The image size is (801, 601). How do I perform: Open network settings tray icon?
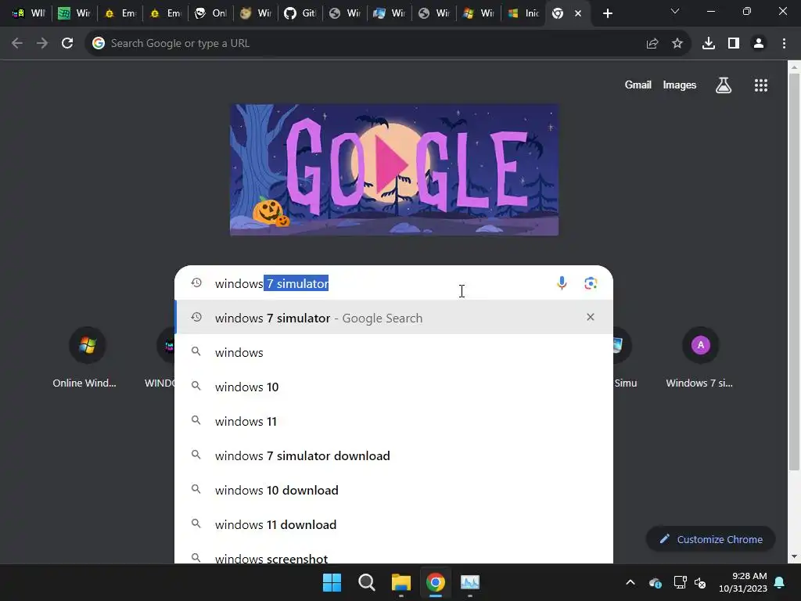pyautogui.click(x=680, y=582)
